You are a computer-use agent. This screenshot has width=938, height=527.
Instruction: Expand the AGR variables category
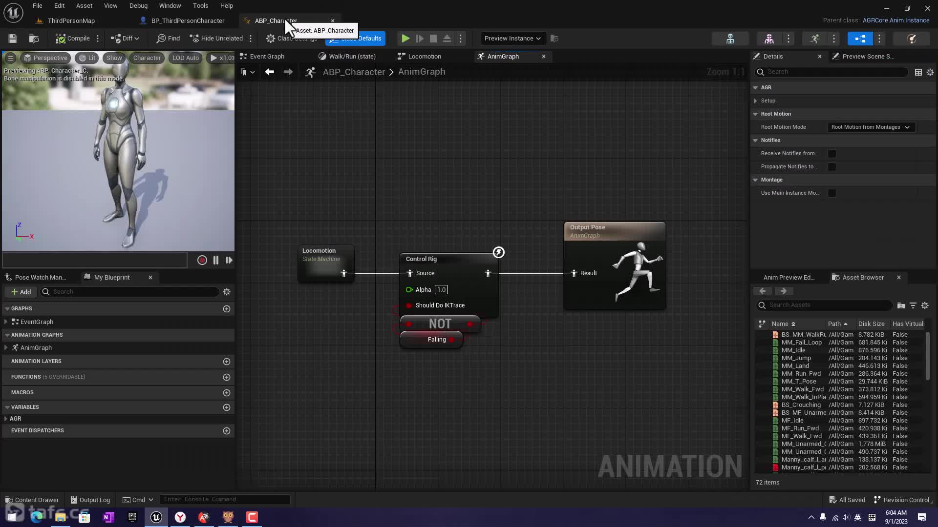[6, 419]
